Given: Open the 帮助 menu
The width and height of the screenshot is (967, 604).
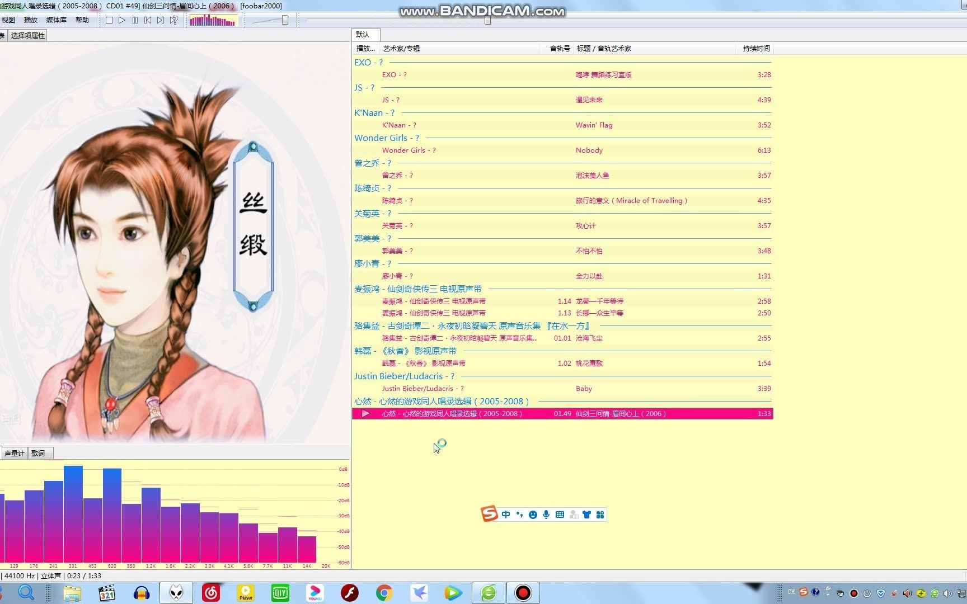Looking at the screenshot, I should (82, 20).
